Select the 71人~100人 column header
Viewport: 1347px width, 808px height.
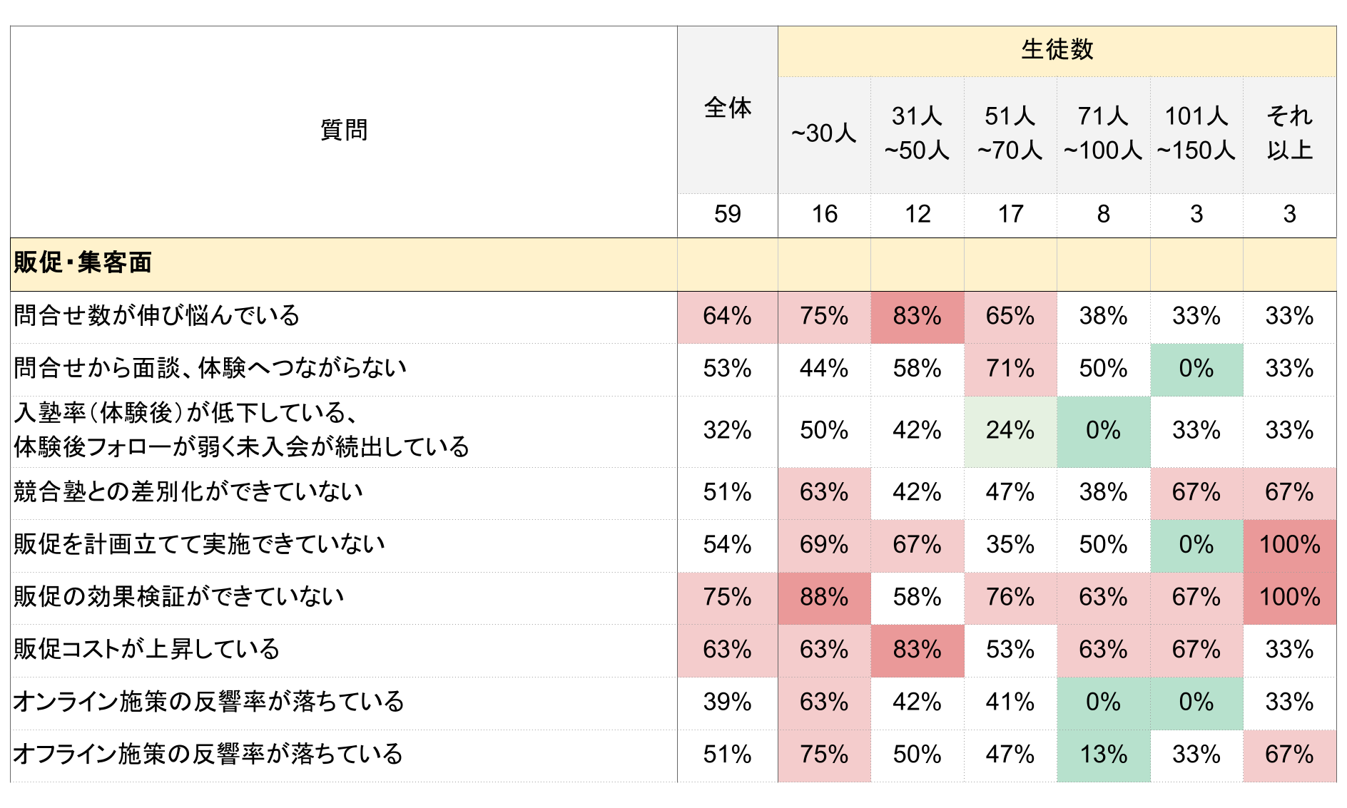coord(1103,133)
